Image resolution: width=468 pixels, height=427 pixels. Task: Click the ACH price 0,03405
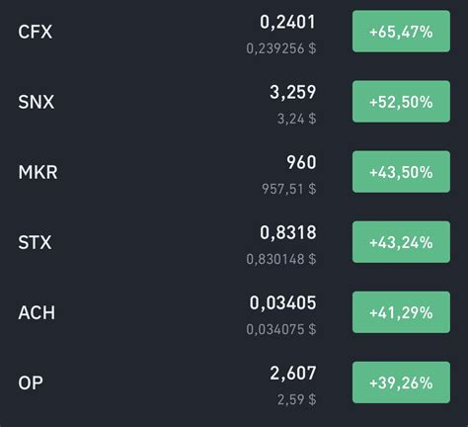click(x=282, y=303)
